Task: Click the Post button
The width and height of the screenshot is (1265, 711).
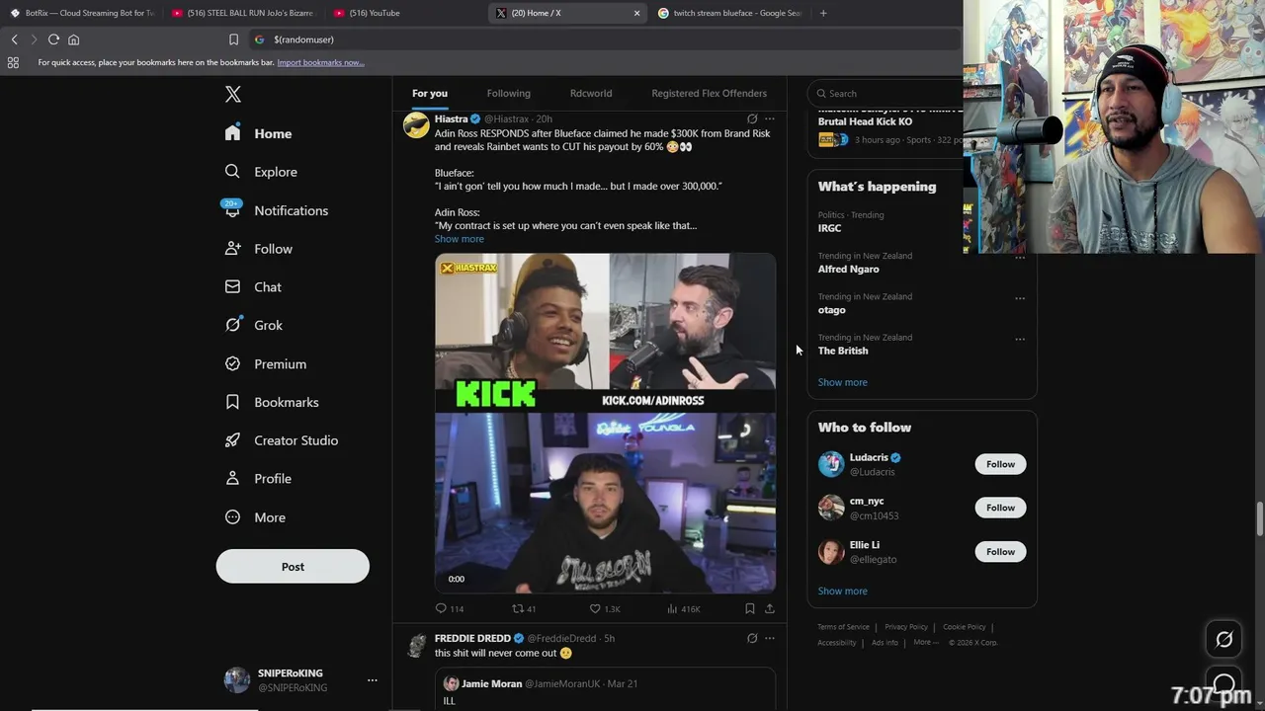Action: click(x=293, y=566)
